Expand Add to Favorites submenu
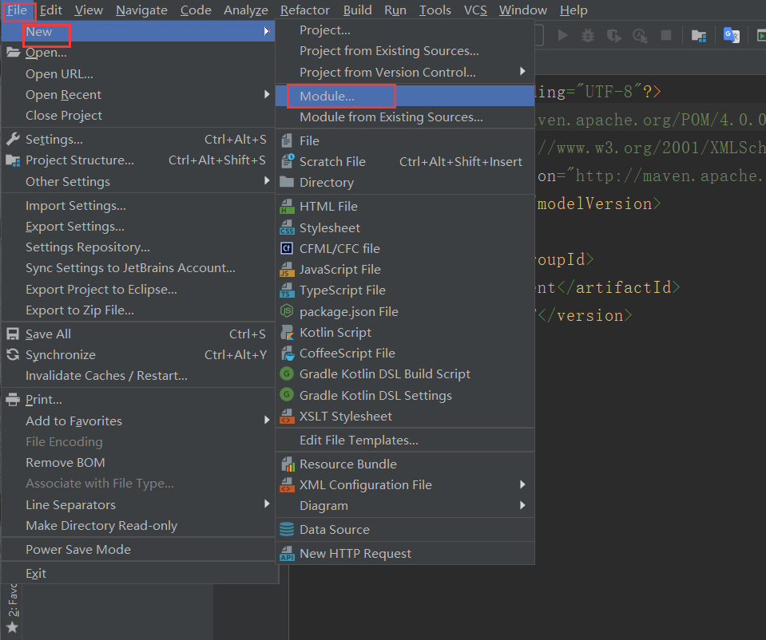This screenshot has height=640, width=766. [x=267, y=420]
